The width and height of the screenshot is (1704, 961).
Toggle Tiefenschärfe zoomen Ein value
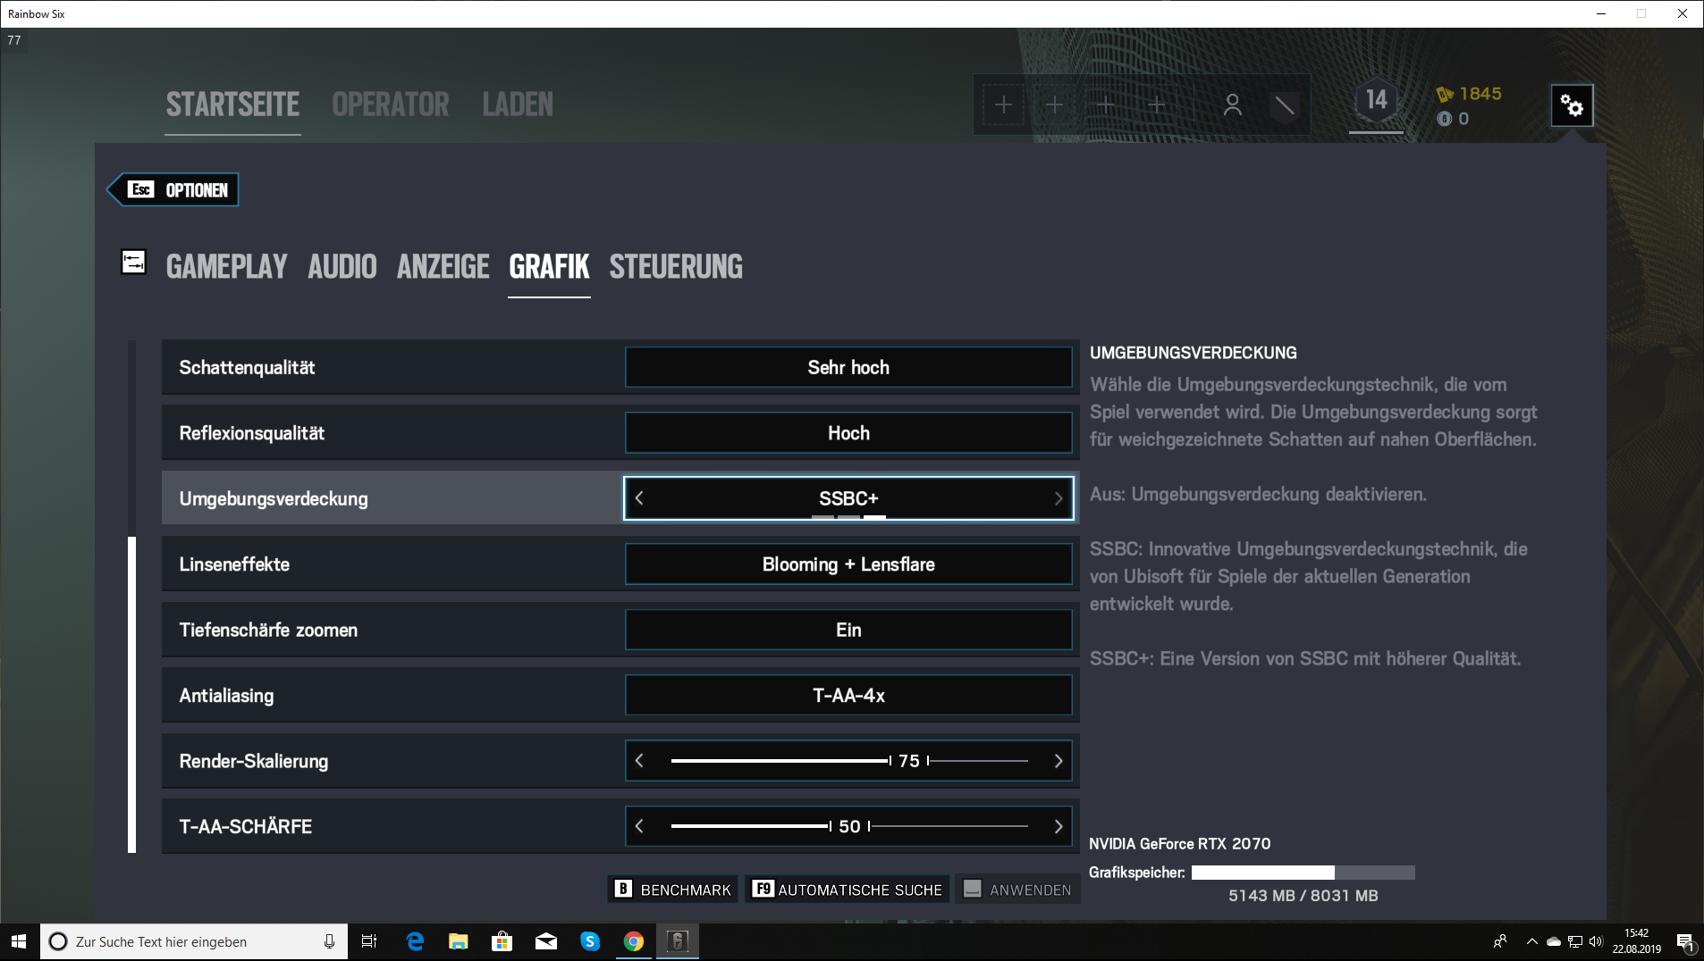[x=848, y=630]
